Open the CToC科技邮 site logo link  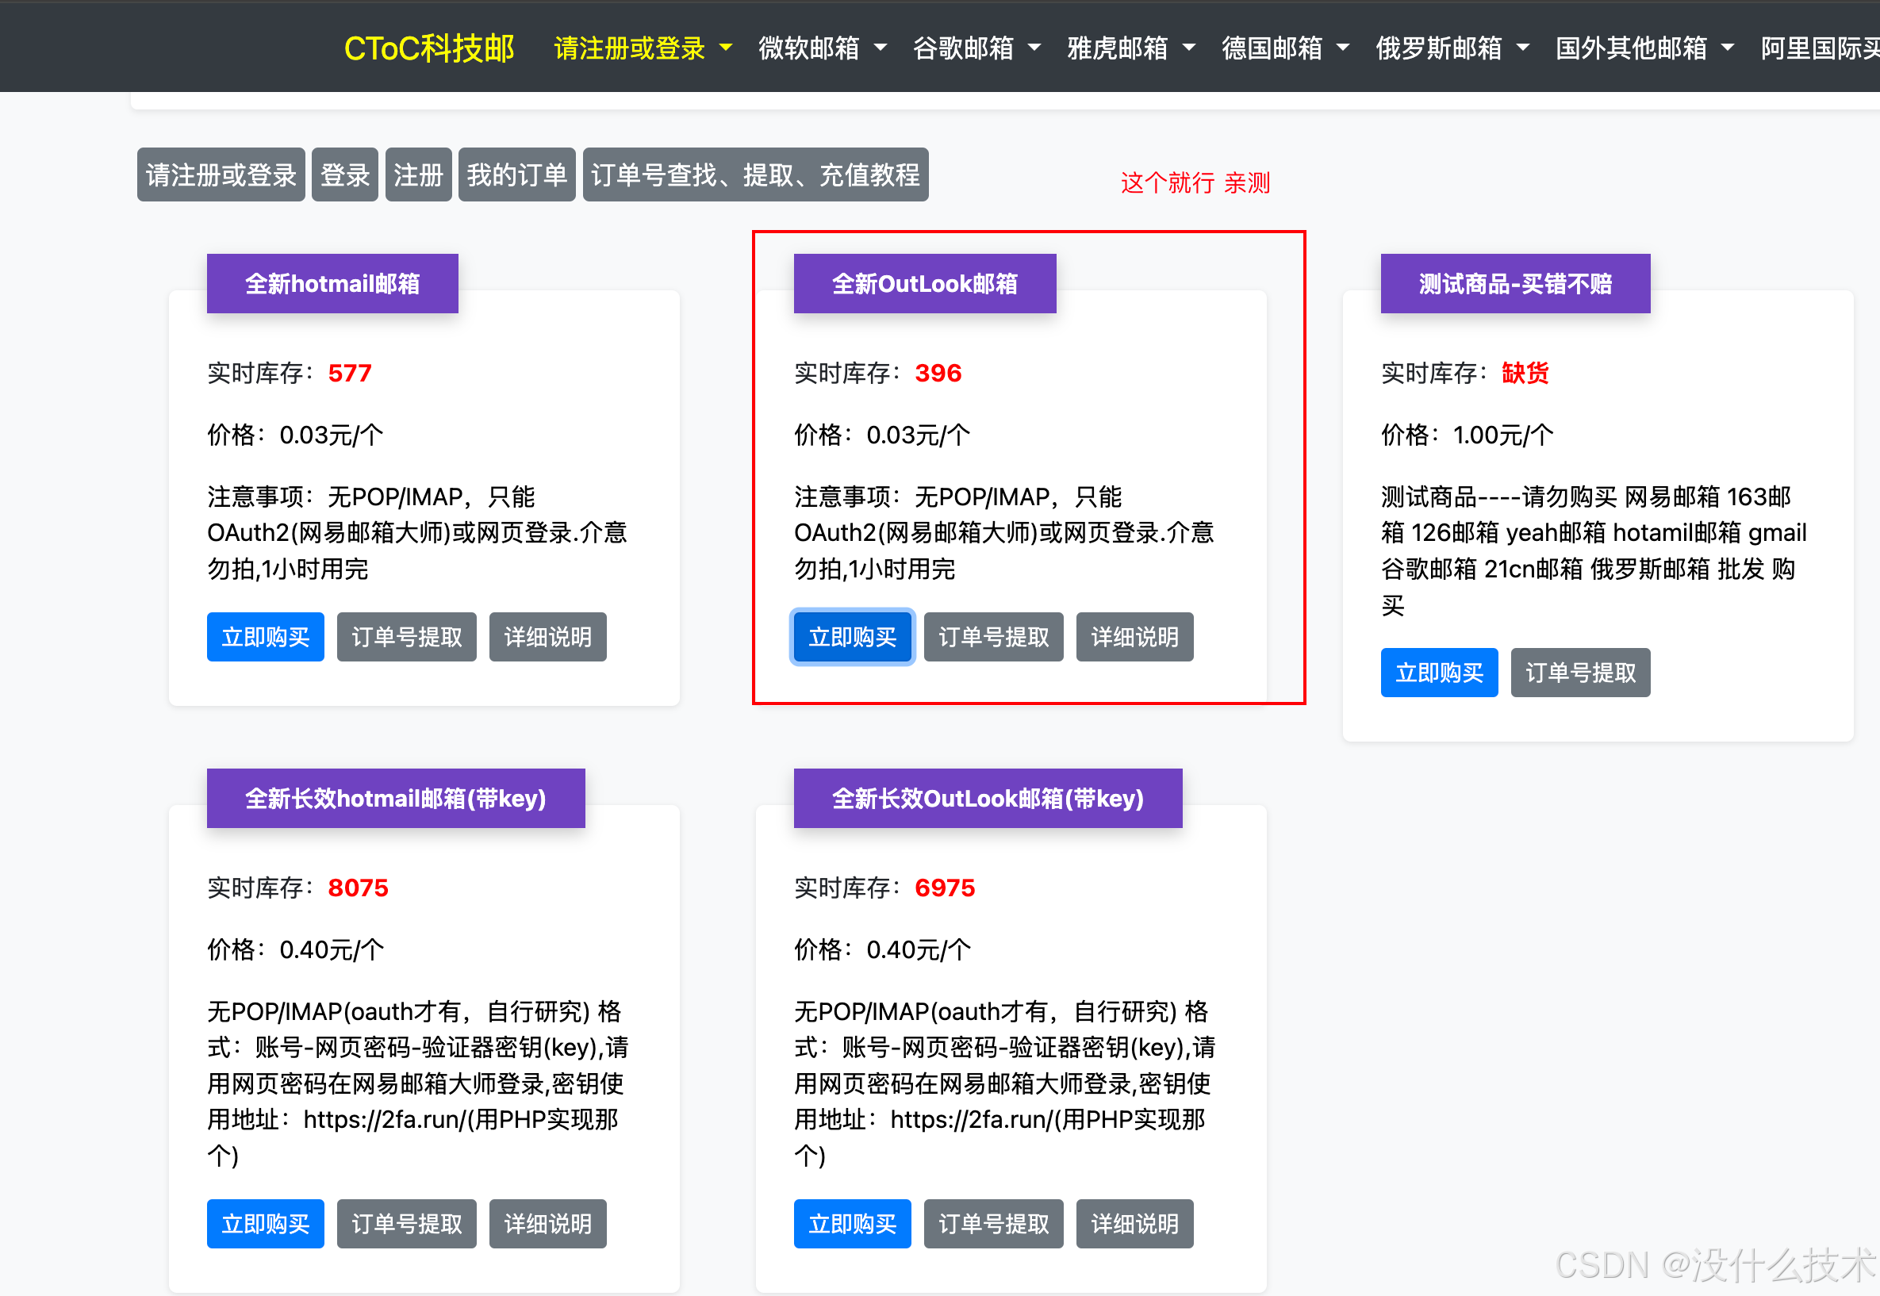(429, 48)
